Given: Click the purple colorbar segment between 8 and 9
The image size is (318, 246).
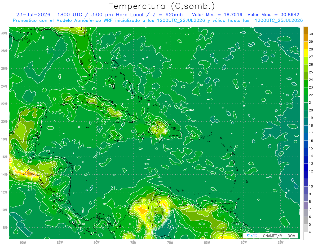Looking at the screenshot, I should (306, 198).
